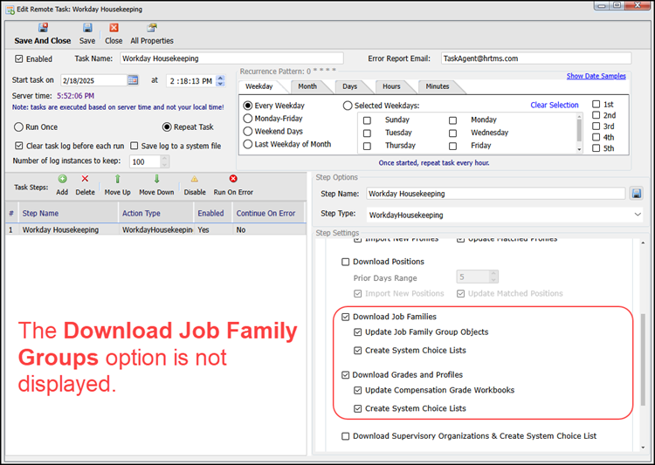Open the Show Date Samples link
The image size is (655, 465).
pyautogui.click(x=596, y=76)
